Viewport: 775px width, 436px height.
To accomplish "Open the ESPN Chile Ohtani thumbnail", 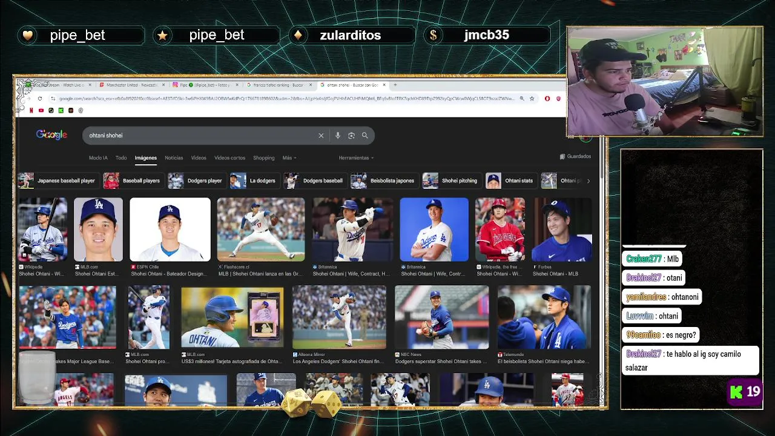I will pyautogui.click(x=170, y=230).
